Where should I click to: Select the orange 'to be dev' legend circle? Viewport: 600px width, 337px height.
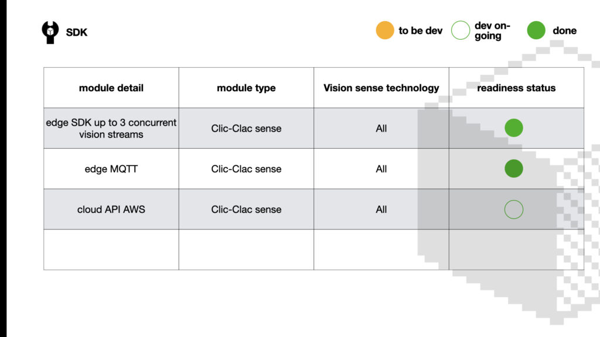point(384,30)
